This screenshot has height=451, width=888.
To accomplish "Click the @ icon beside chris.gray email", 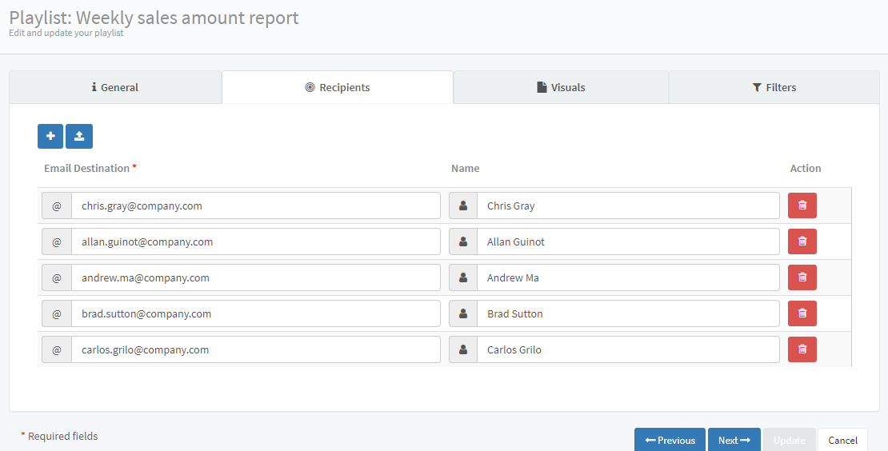I will click(x=57, y=206).
